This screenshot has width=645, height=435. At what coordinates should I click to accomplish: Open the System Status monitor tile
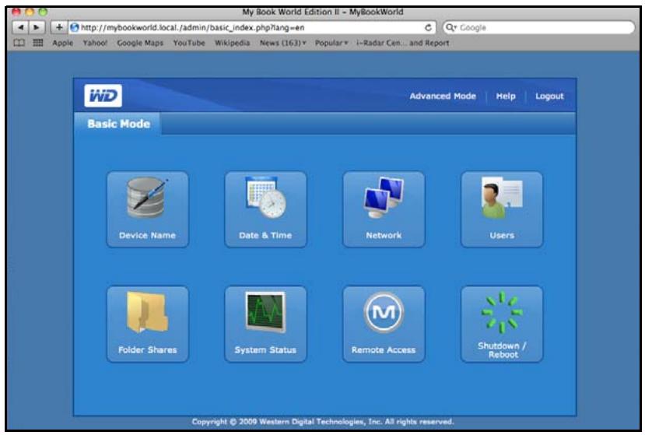click(x=266, y=324)
